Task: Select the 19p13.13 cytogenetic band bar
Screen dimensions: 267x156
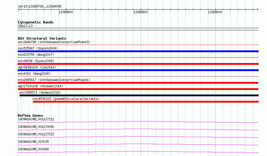Action: click(138, 29)
